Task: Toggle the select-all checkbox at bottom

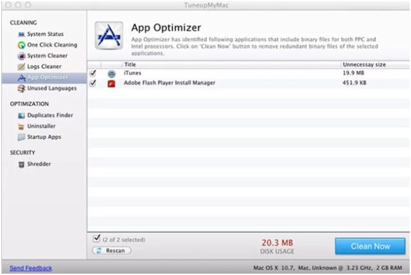Action: point(96,238)
